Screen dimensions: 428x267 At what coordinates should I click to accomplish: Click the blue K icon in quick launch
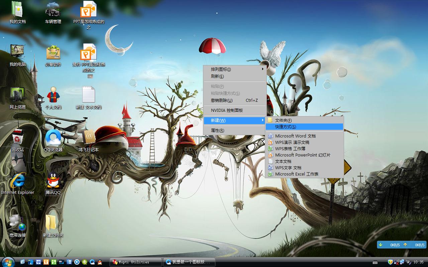point(77,262)
